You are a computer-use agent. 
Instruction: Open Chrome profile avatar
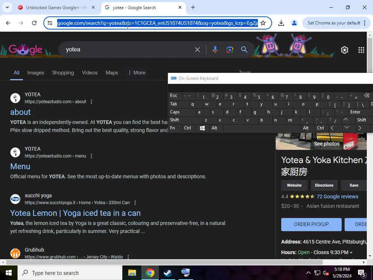(294, 23)
